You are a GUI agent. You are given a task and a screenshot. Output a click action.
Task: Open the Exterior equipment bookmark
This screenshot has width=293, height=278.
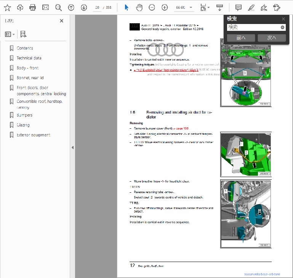pyautogui.click(x=34, y=135)
